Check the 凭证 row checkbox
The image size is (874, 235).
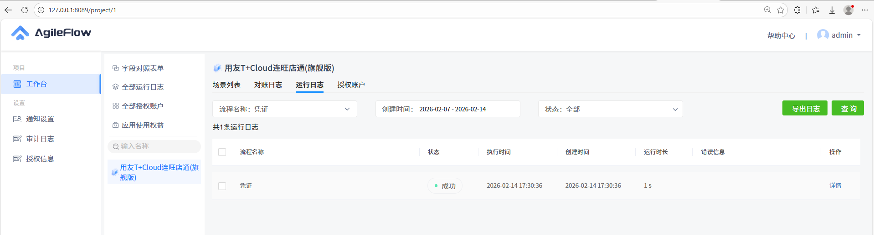[x=222, y=186]
